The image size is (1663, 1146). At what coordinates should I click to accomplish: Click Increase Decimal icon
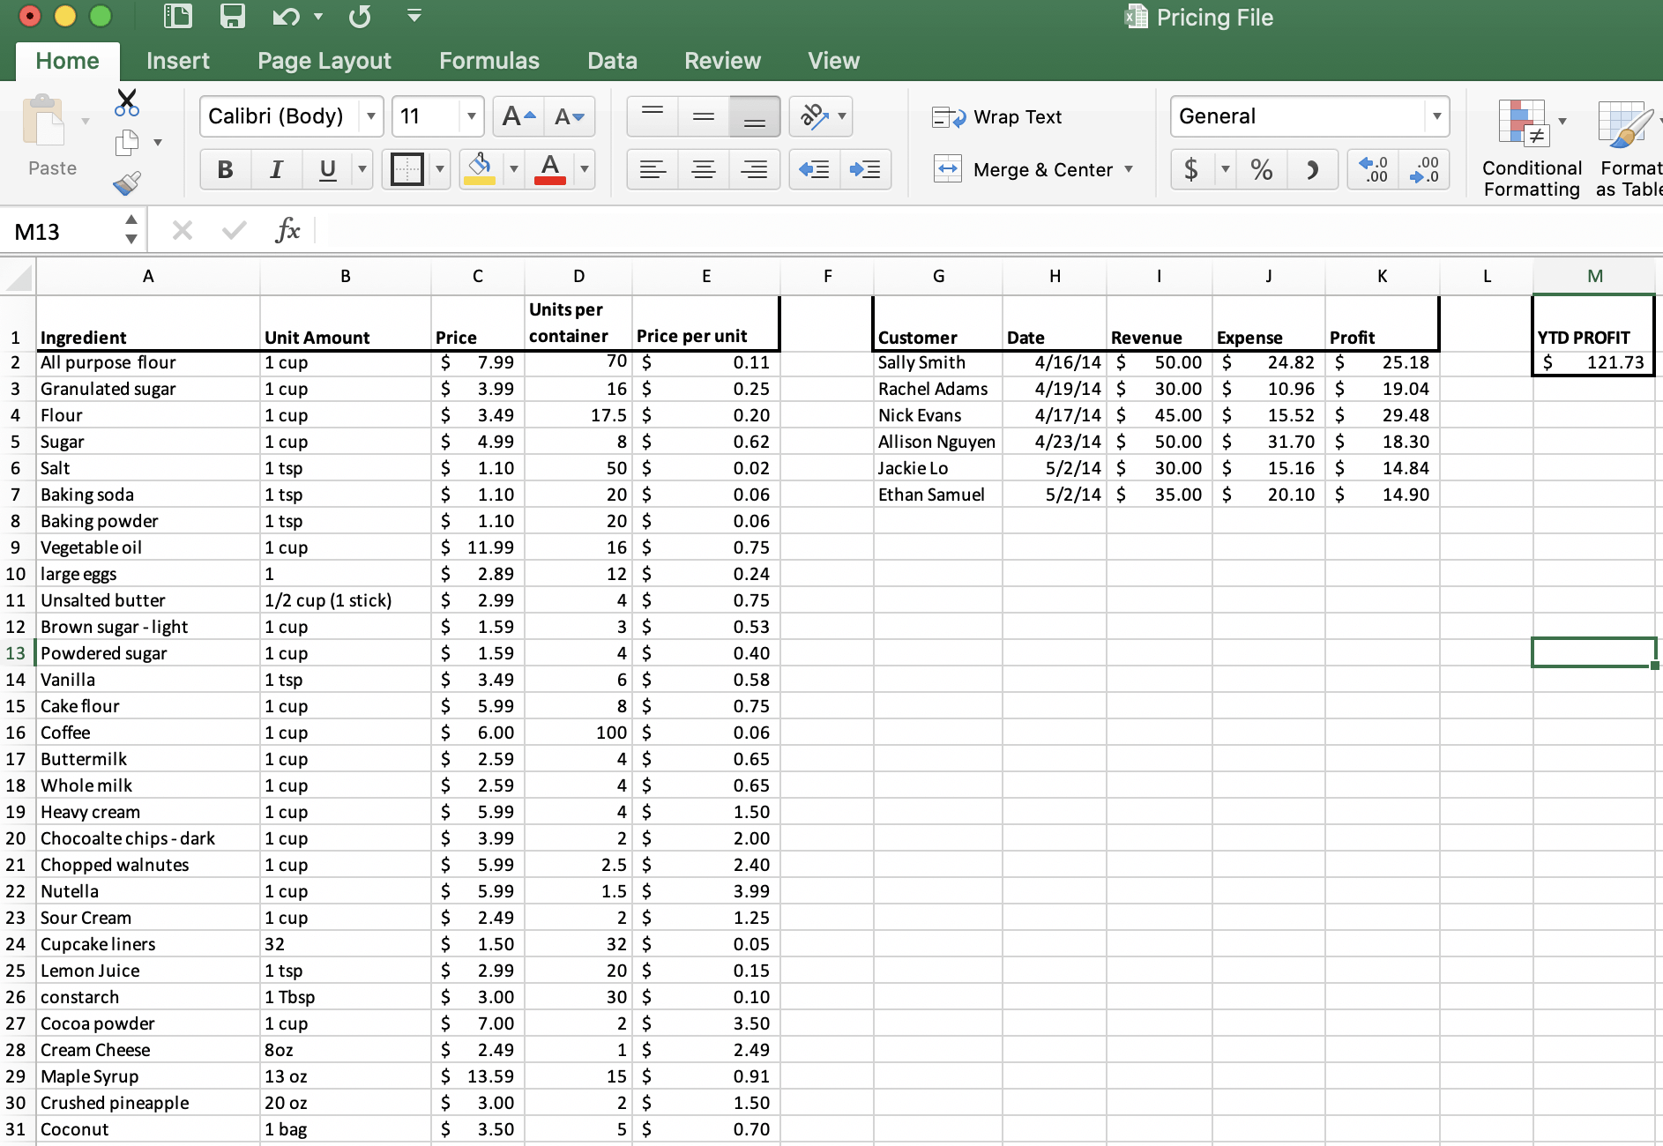tap(1373, 169)
